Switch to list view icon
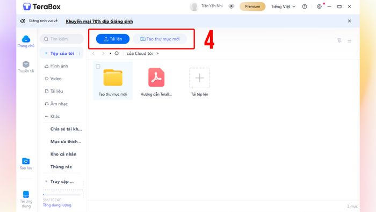 pos(349,40)
